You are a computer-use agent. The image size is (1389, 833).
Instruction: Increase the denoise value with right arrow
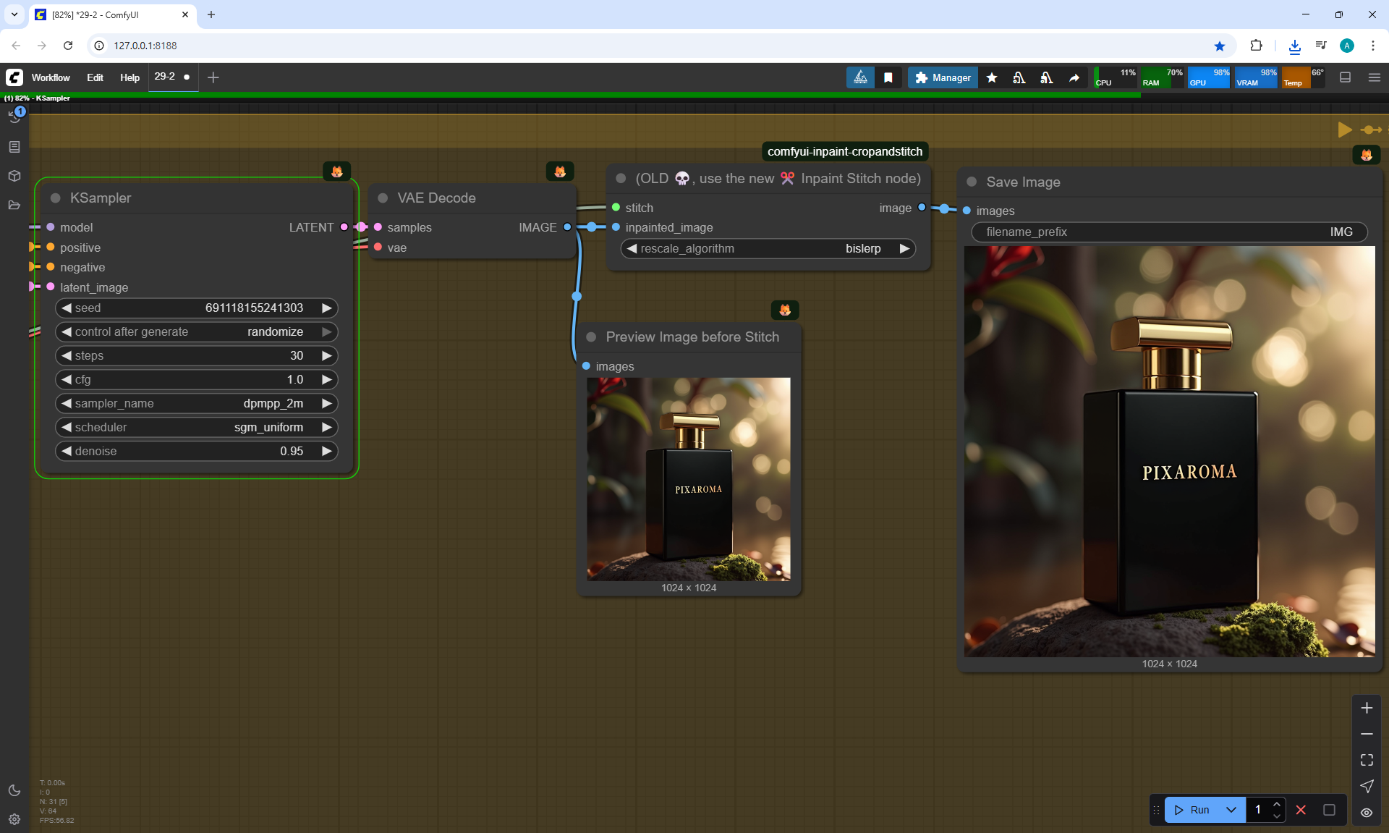pos(327,451)
